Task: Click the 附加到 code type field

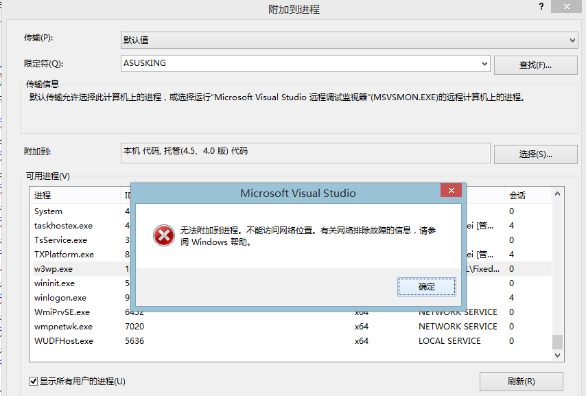Action: [x=305, y=153]
